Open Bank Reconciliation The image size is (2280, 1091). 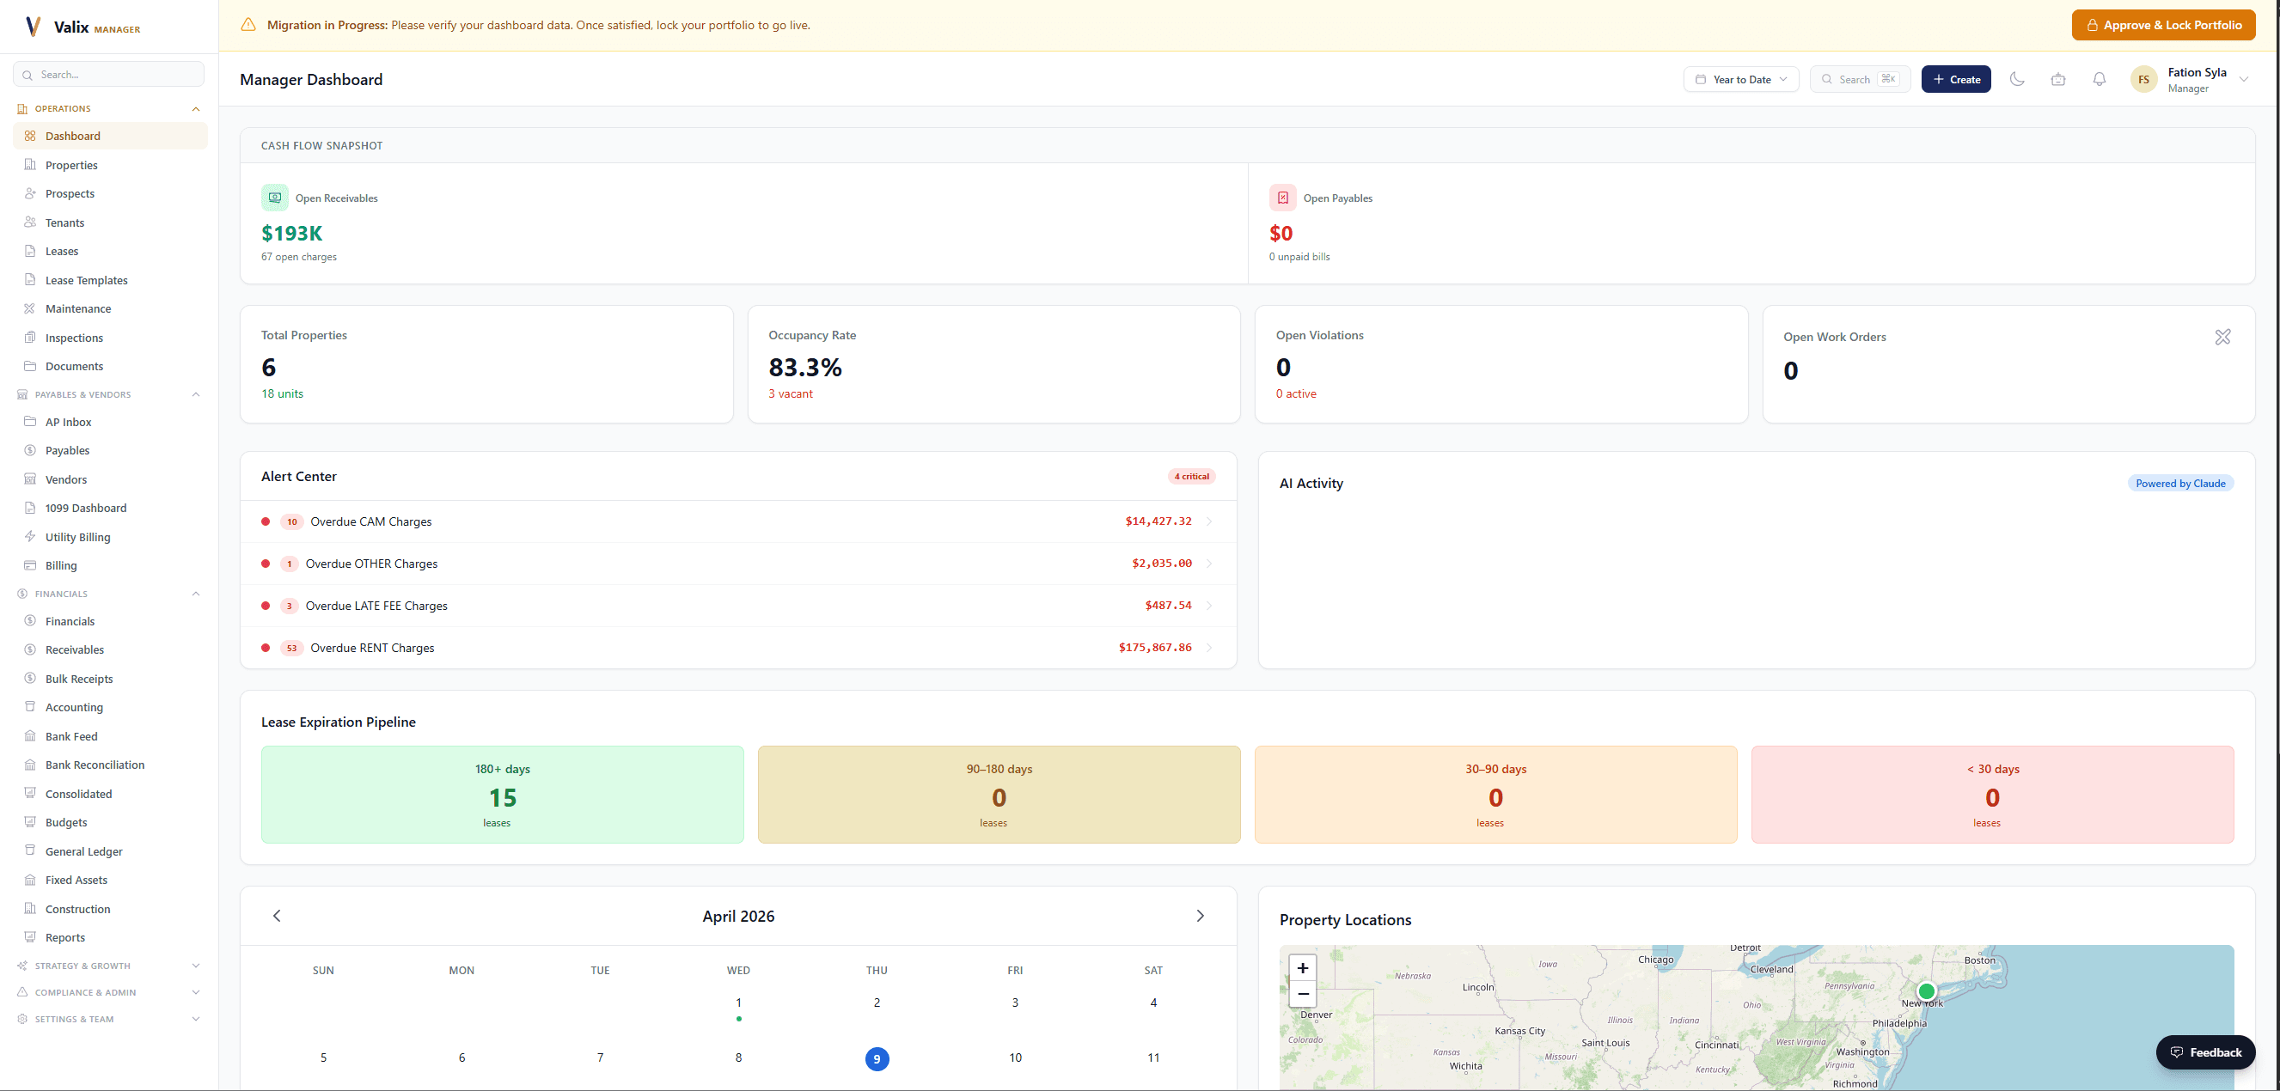pos(95,765)
